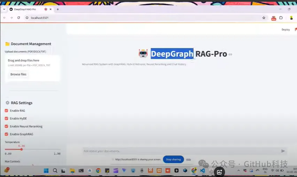This screenshot has width=297, height=177.
Task: Open the Windows Start menu
Action: (x=46, y=170)
